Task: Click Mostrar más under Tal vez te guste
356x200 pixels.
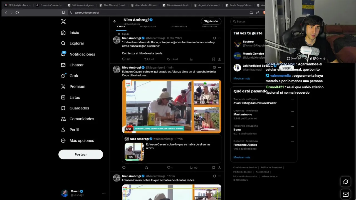Action: 242,79
